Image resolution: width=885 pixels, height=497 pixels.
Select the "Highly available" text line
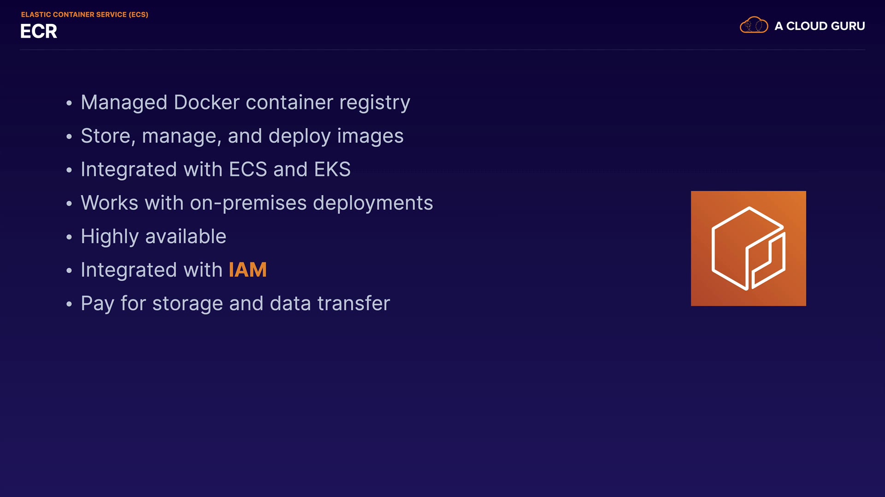pos(153,237)
